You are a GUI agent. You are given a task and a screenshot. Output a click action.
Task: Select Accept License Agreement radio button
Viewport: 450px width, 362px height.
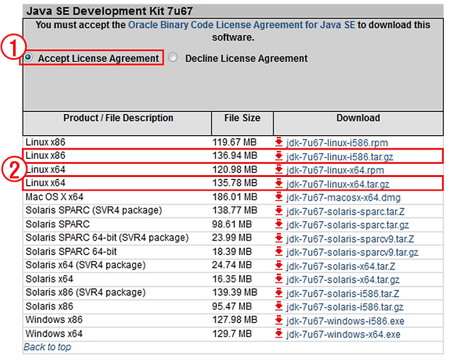point(28,58)
